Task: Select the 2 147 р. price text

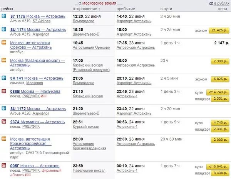Action: pos(222,43)
